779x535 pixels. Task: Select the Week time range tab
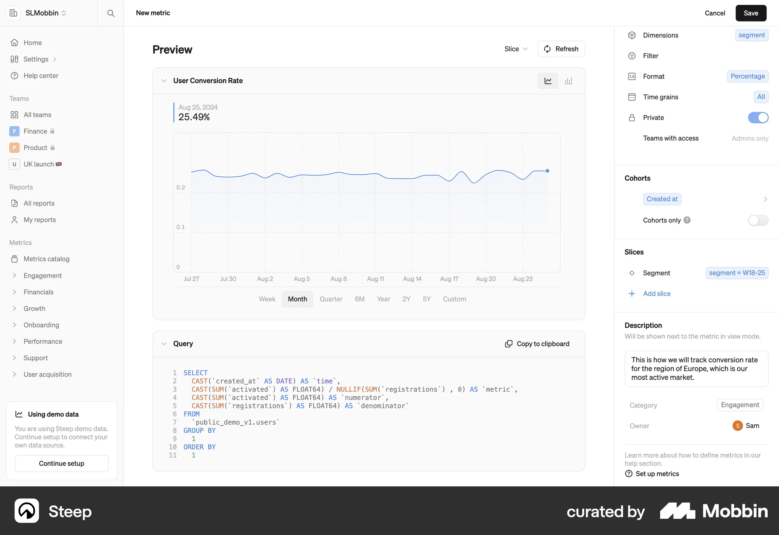coord(267,299)
